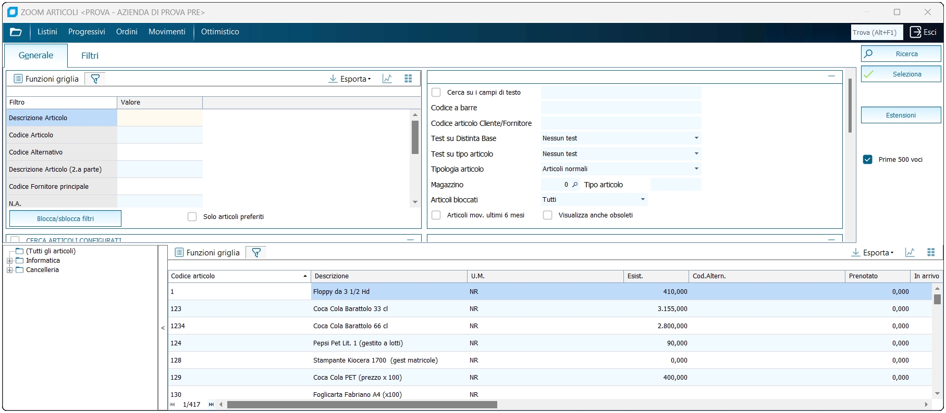Enable the Solo articoli preferiti checkbox
Viewport: 946px width, 413px height.
(192, 217)
